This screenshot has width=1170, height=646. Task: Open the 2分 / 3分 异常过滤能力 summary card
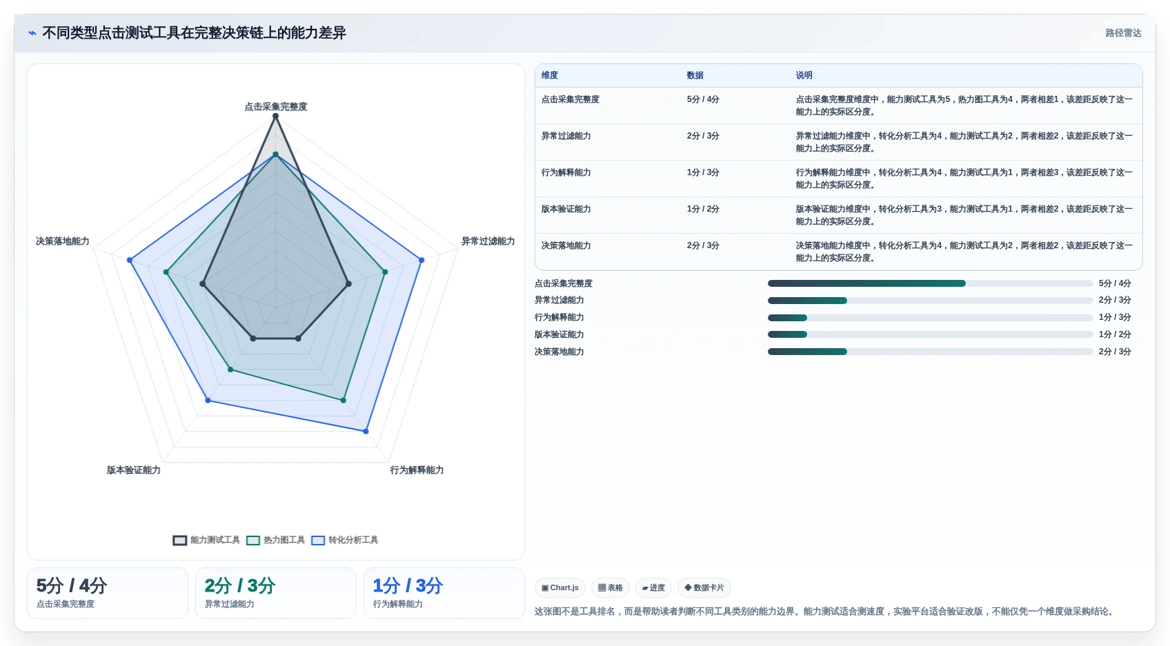(276, 593)
